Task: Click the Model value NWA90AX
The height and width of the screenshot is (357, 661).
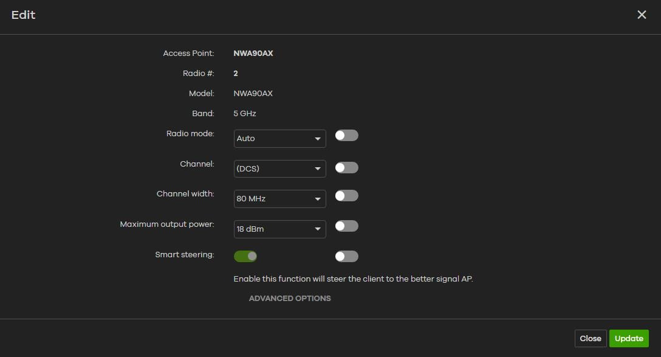Action: [253, 94]
